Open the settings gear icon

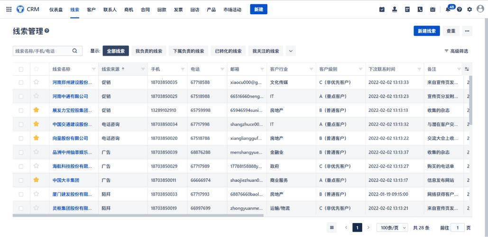pyautogui.click(x=470, y=9)
